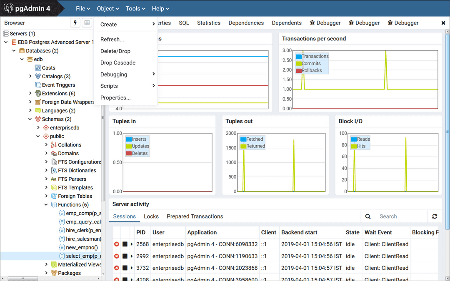Toggle the Commits legend swatch
The image size is (450, 281).
[298, 63]
